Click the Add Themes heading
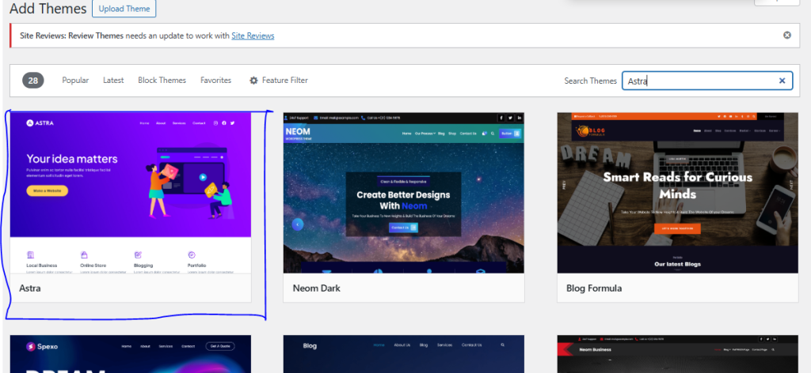This screenshot has width=811, height=373. coord(48,9)
